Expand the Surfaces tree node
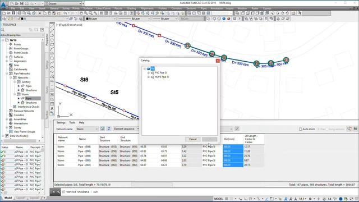This screenshot has width=359, height=202. pos(7,57)
